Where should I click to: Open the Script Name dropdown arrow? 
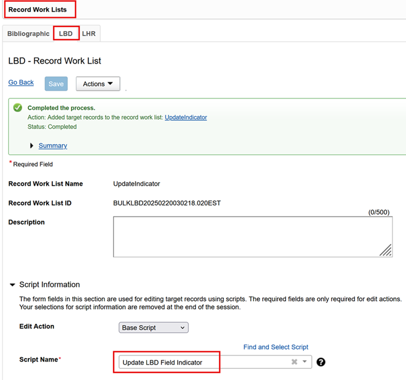click(304, 362)
